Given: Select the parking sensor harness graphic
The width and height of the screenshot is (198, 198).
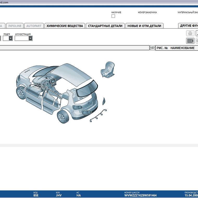Looking at the screenshot, I should coord(99,115).
